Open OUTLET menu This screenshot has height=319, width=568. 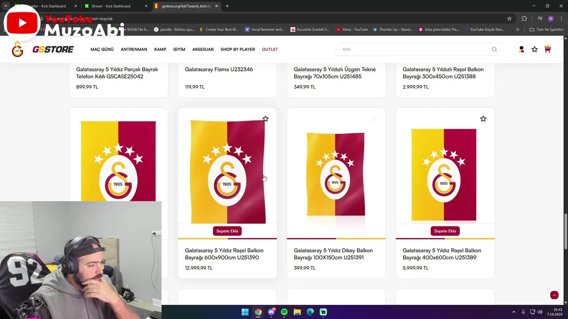[270, 49]
